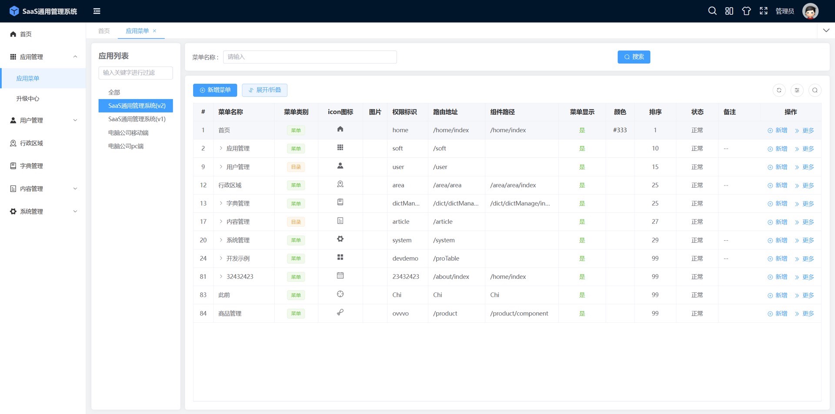Click the search magnifier icon in top header
This screenshot has height=414, width=835.
[x=712, y=11]
